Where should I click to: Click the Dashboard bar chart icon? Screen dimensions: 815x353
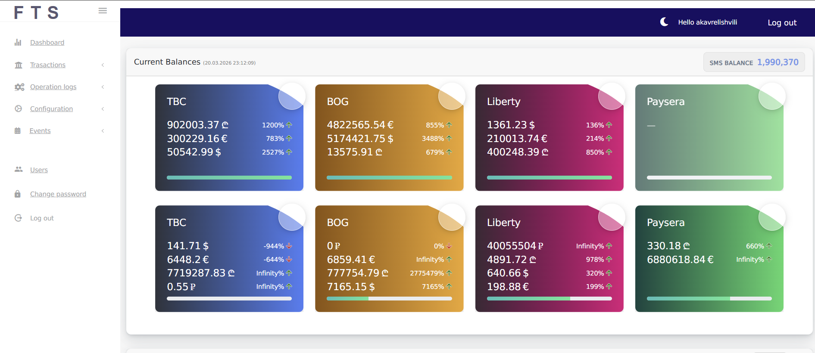coord(18,43)
